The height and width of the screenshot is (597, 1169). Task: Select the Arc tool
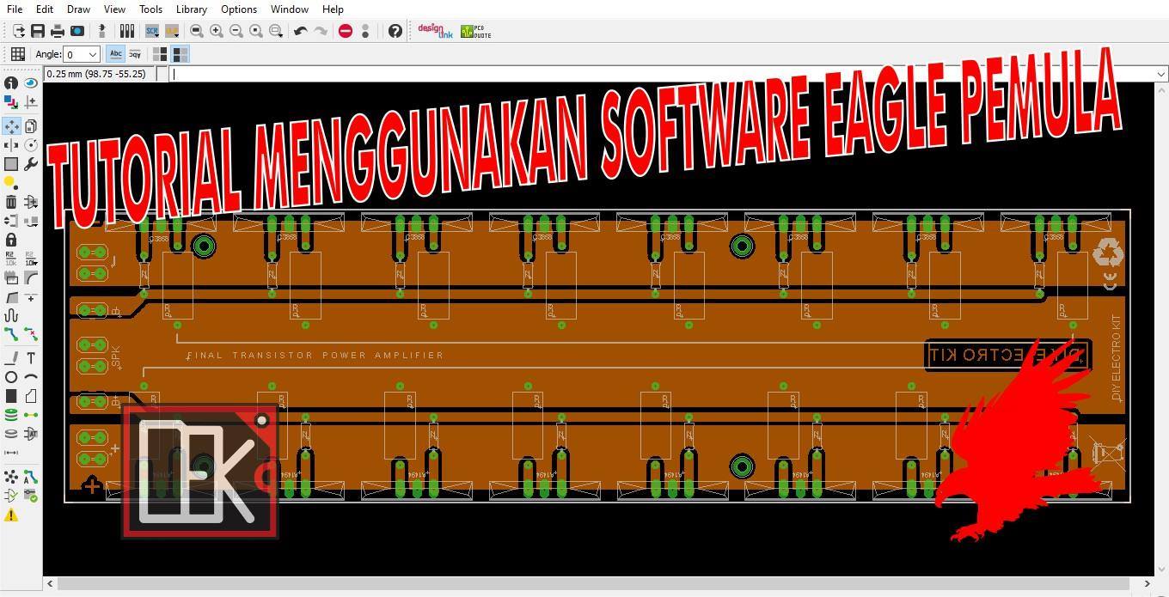[31, 377]
